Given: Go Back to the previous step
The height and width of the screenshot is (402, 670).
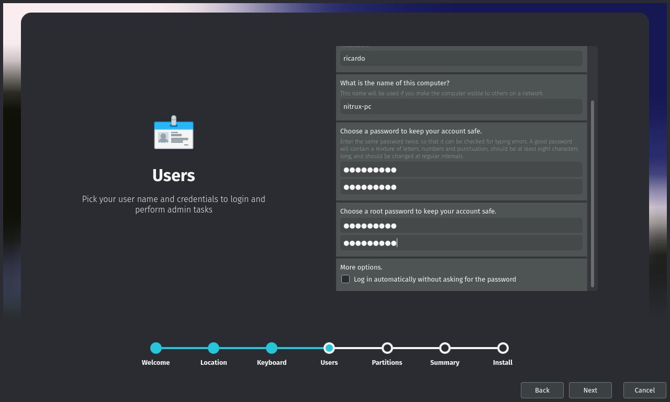Looking at the screenshot, I should [x=542, y=390].
